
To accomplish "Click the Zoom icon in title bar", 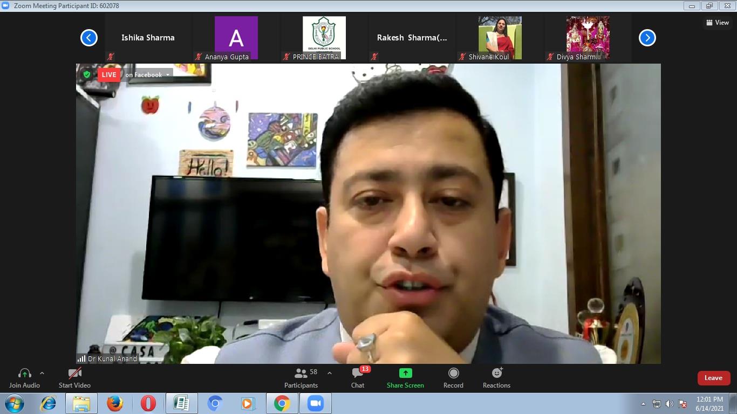I will click(5, 6).
